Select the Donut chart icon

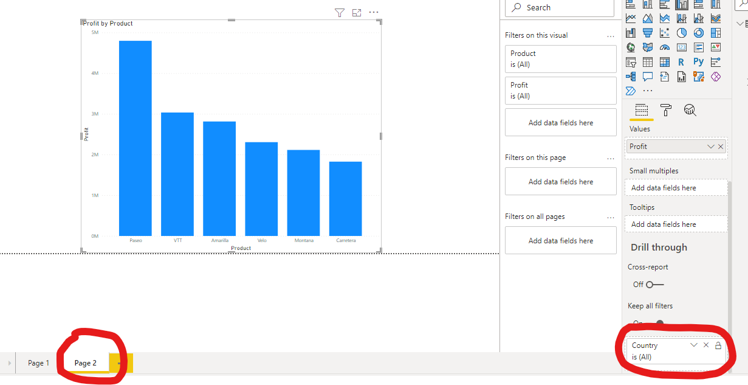pos(699,33)
